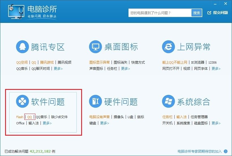The height and width of the screenshot is (156, 232).
Task: Open the 系统综合 heading
Action: click(x=194, y=102)
